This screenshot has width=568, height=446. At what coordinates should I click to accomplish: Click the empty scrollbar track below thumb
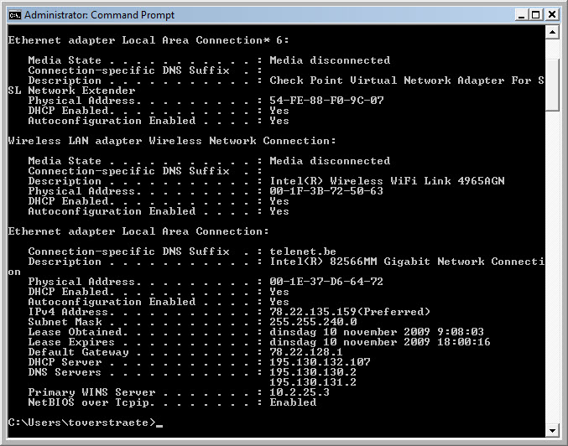click(x=552, y=268)
